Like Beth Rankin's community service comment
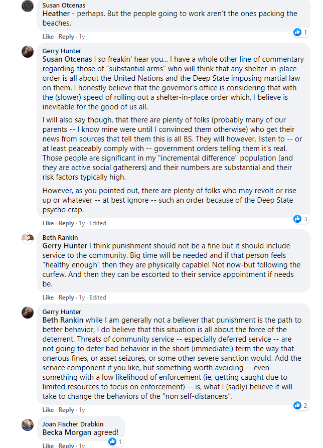Screen dimensions: 323x448 click(48, 297)
